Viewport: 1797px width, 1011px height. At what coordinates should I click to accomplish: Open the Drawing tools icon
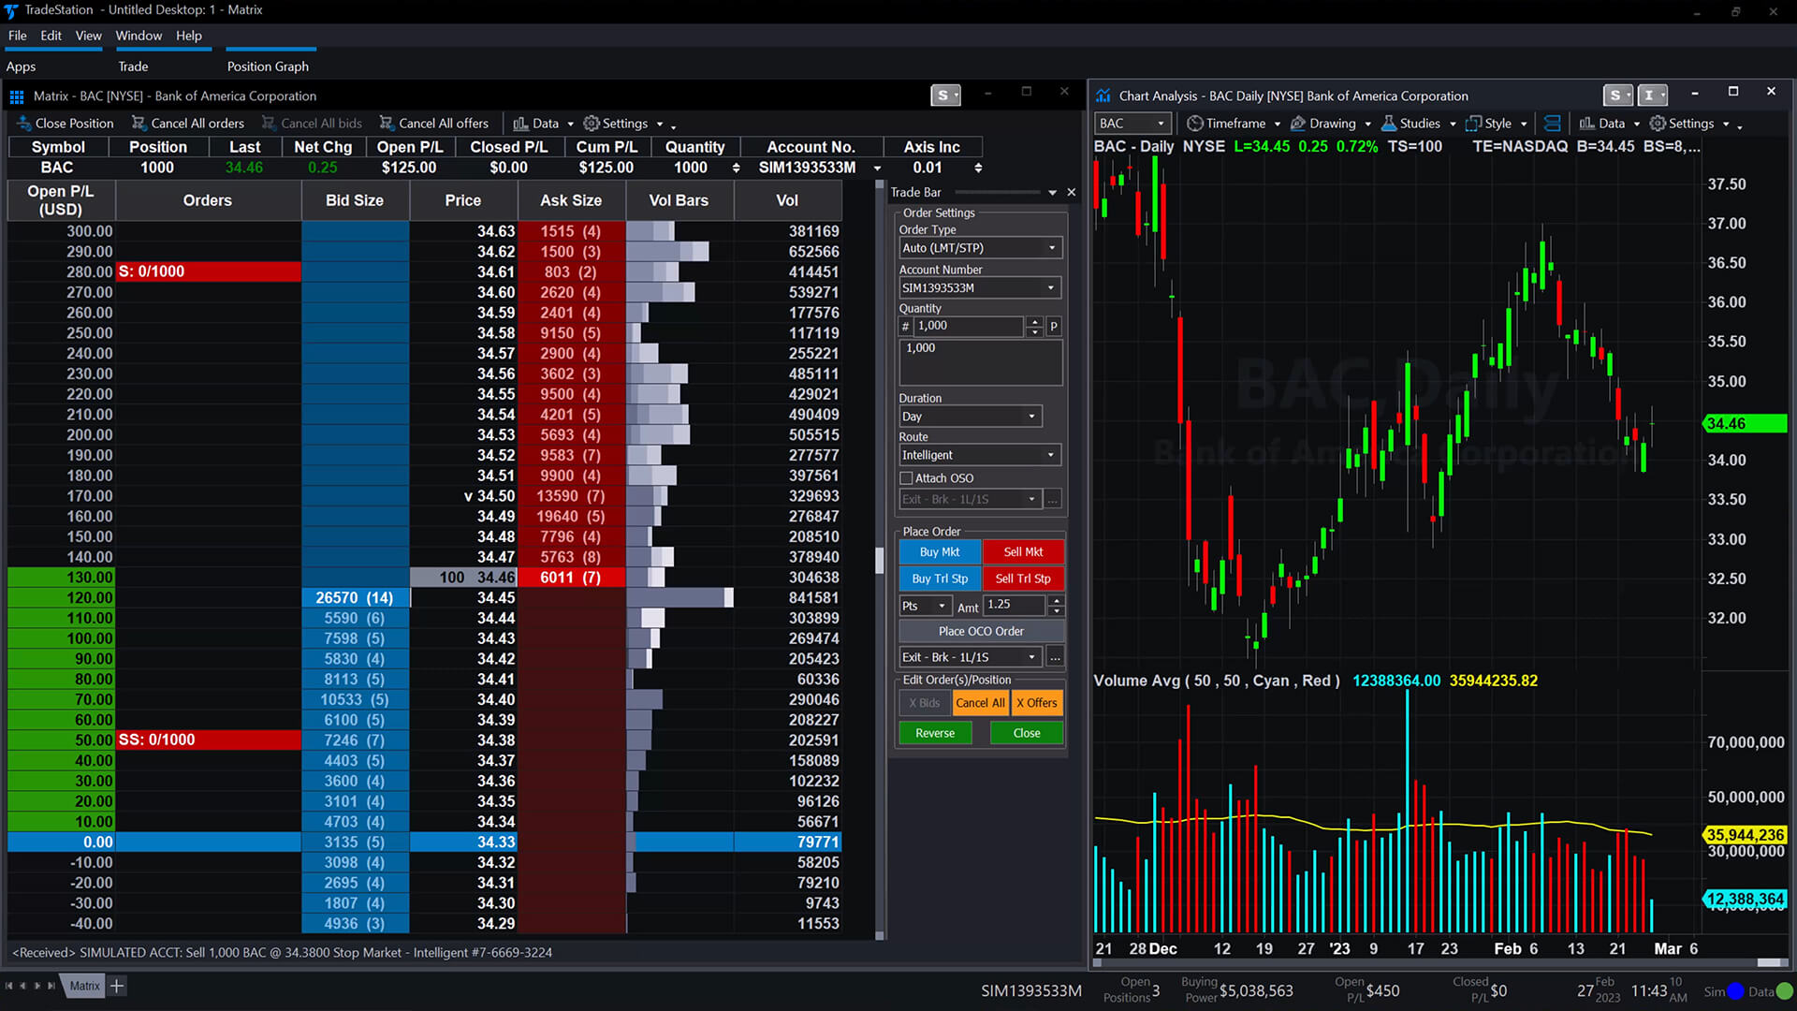(1298, 124)
